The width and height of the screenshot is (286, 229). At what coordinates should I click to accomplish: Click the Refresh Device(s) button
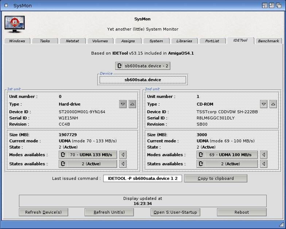point(44,212)
